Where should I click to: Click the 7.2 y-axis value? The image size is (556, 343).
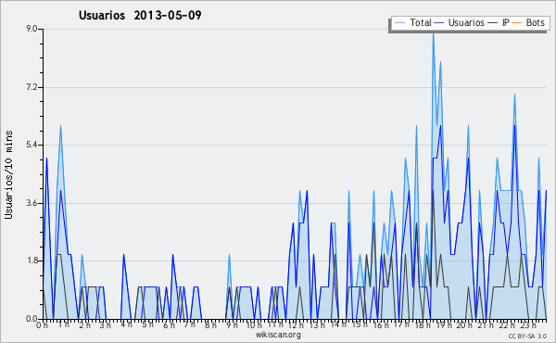coord(32,87)
